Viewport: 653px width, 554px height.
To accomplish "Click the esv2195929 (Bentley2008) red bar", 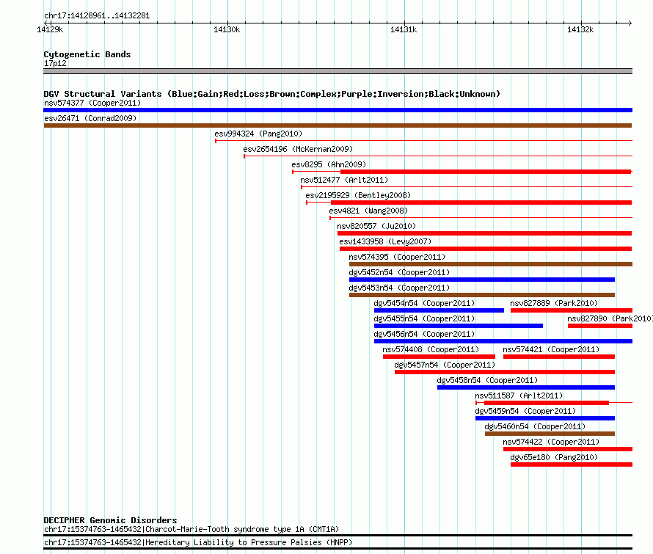I will tap(481, 203).
